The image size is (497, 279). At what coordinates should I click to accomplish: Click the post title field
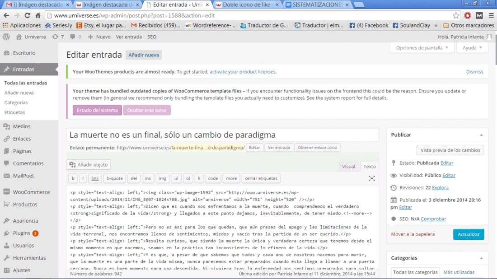pyautogui.click(x=222, y=135)
